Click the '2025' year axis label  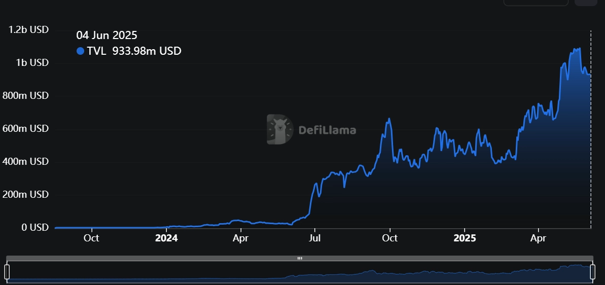coord(465,238)
